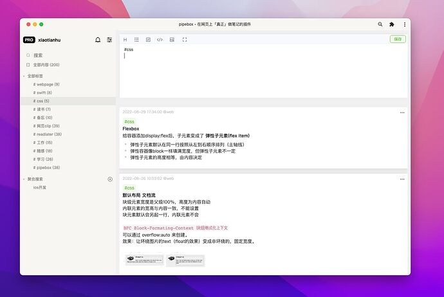Collapse the 聚合搜索 section
Screen dimensions: 444x297
click(24, 179)
